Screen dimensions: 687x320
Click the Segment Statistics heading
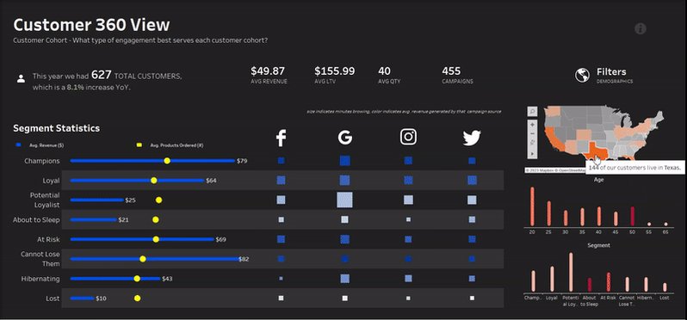click(x=57, y=128)
